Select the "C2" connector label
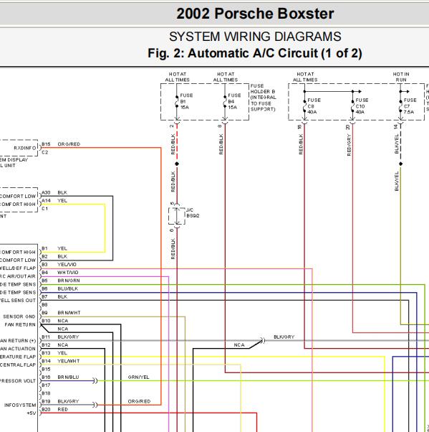 (x=45, y=152)
